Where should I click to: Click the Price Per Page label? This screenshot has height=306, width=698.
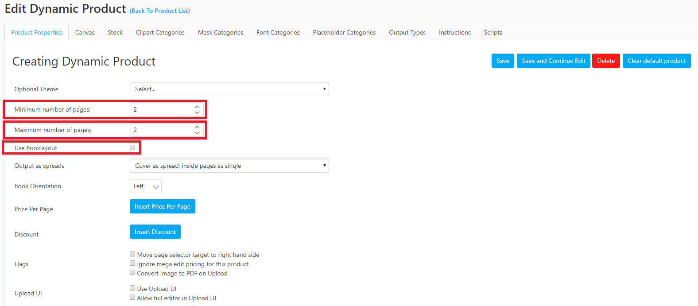[x=34, y=209]
